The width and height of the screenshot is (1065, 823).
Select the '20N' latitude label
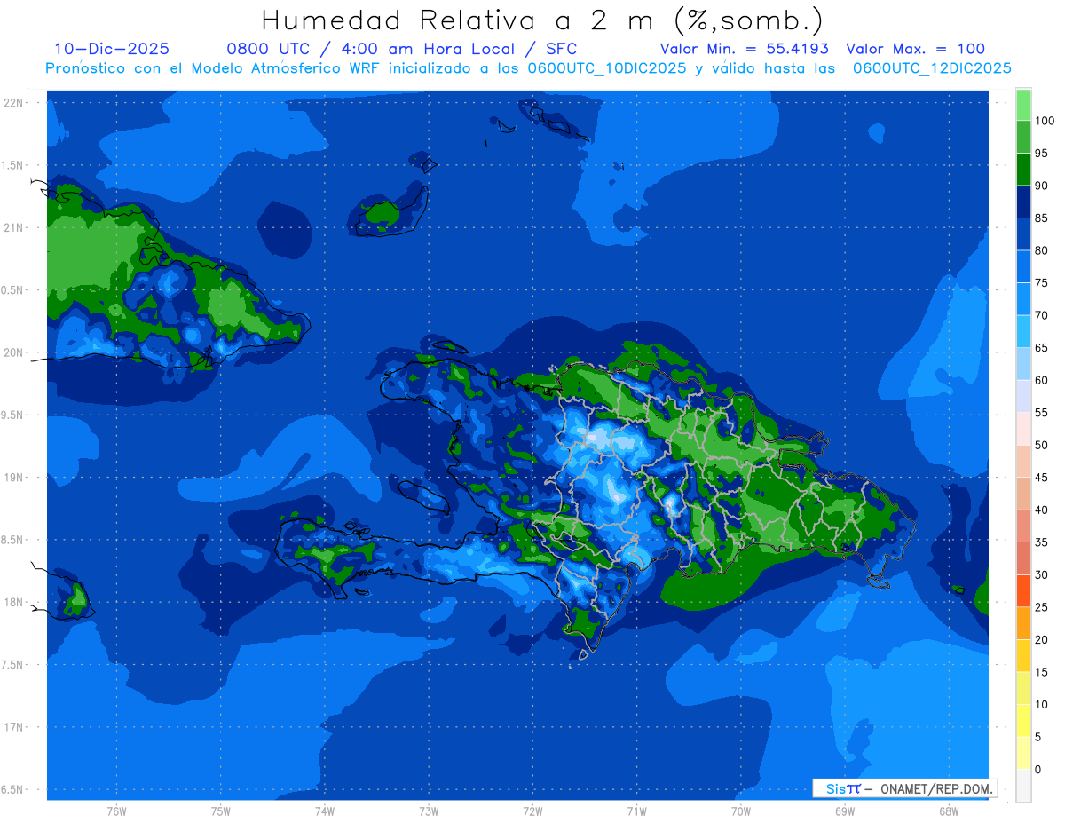[x=13, y=352]
